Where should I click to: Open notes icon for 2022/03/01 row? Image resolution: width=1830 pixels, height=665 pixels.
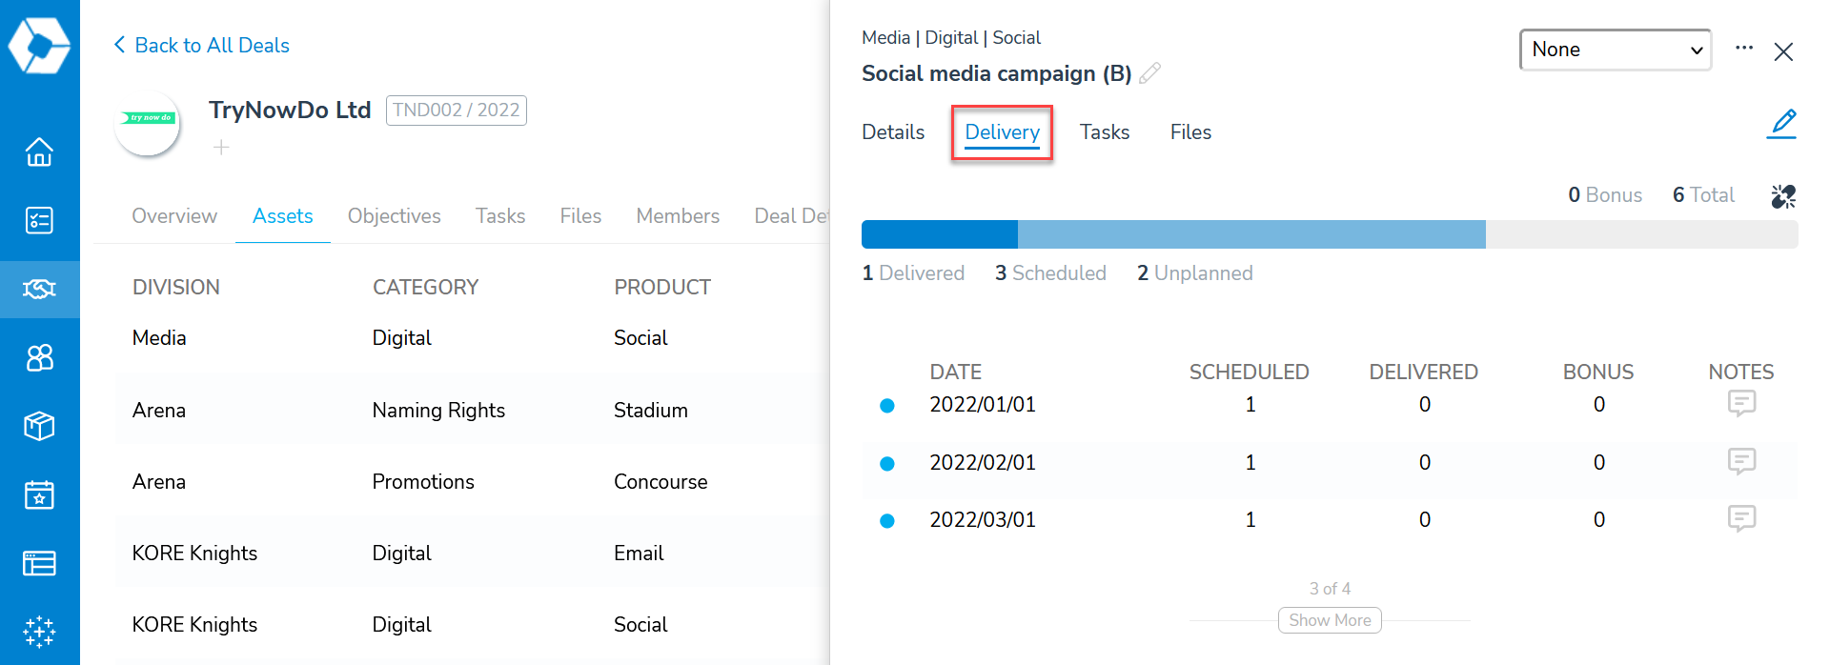(x=1741, y=519)
